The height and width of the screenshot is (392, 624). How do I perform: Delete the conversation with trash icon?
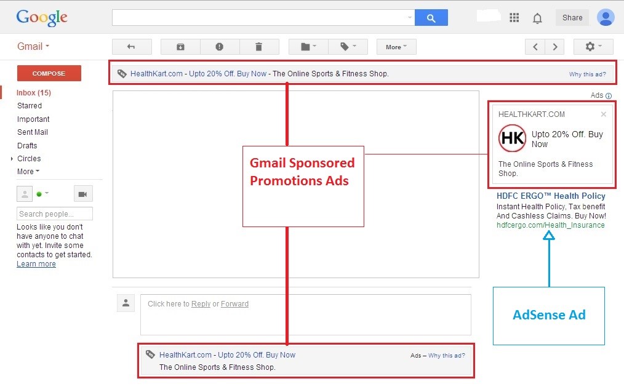[258, 47]
